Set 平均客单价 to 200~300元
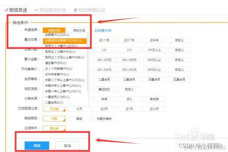 tap(129, 70)
